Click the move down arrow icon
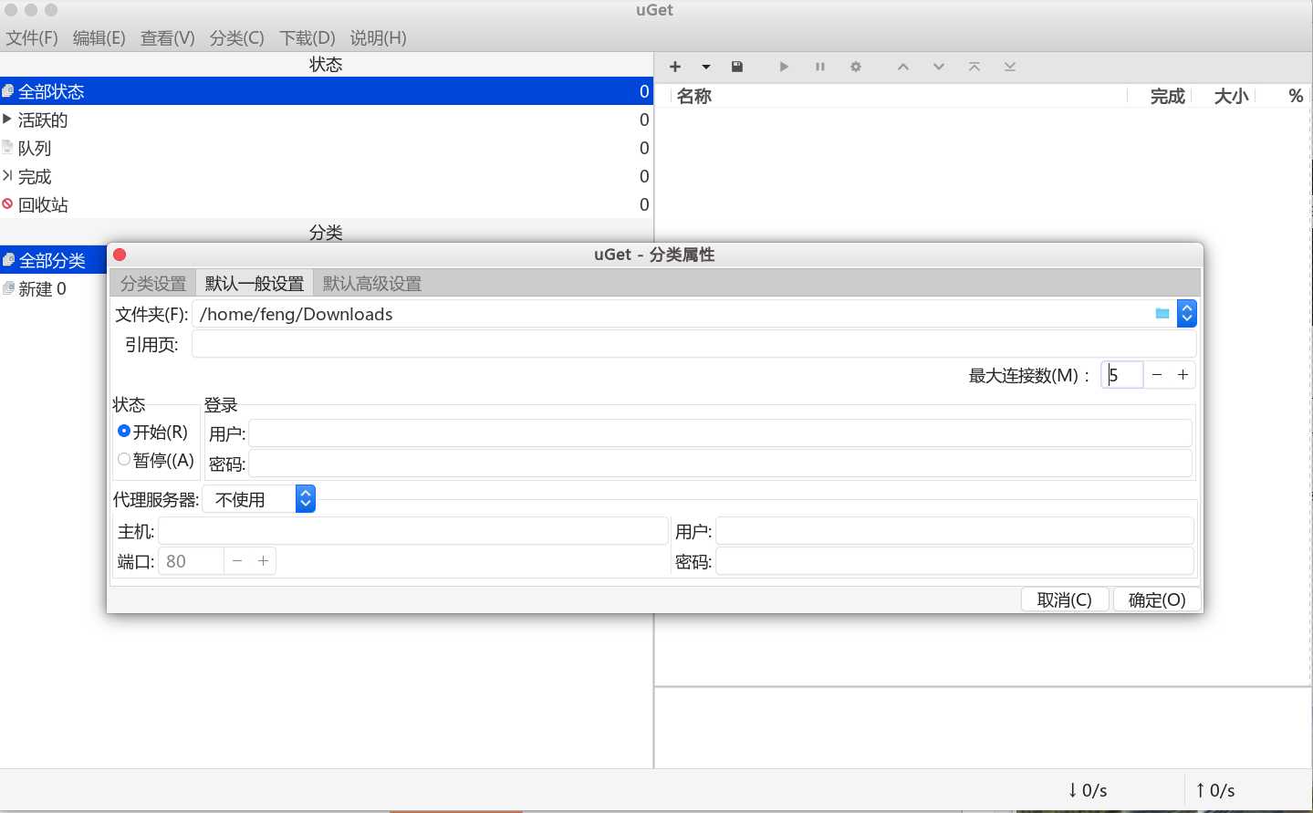 (x=939, y=67)
